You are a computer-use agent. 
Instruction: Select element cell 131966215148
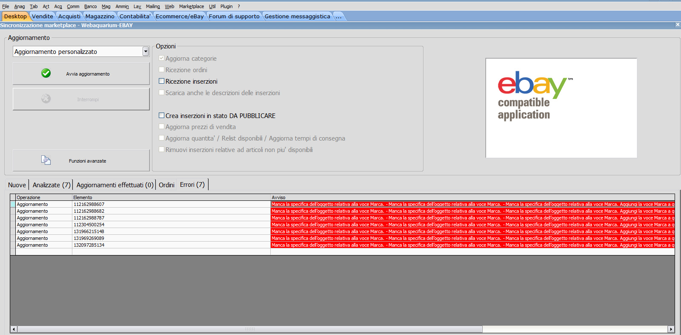point(171,231)
